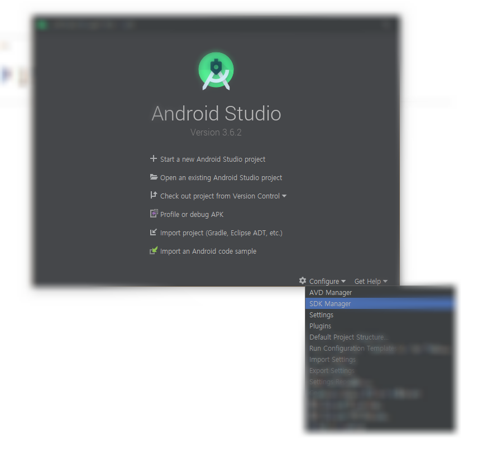Open Plugins from Configure menu
Image resolution: width=478 pixels, height=450 pixels.
click(380, 326)
